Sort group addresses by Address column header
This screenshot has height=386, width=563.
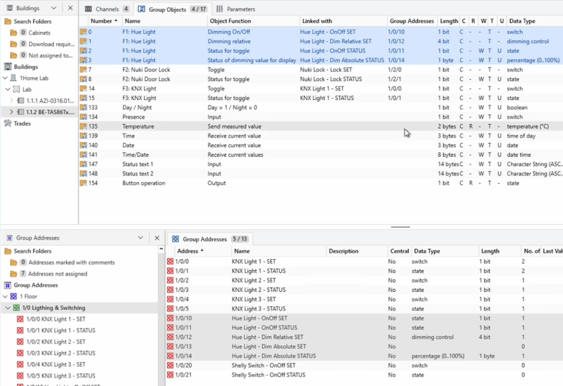coord(190,251)
